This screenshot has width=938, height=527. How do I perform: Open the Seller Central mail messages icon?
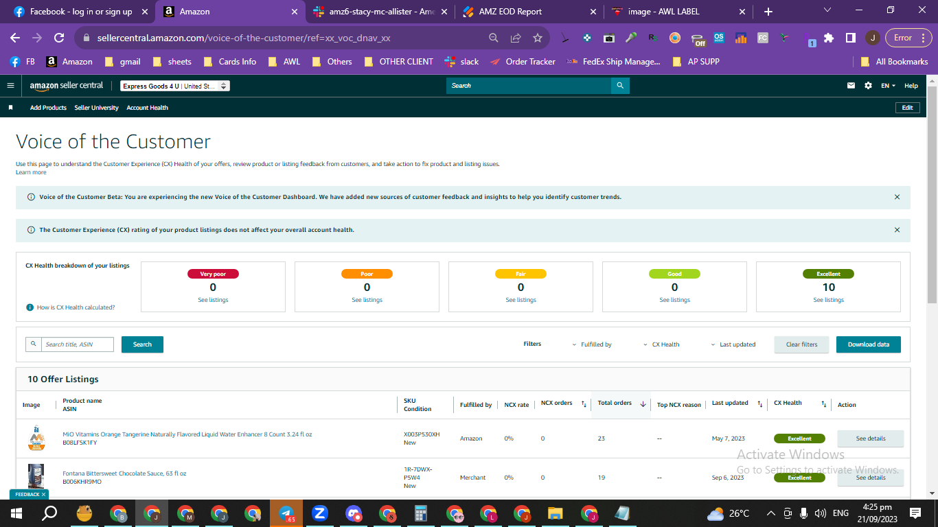click(x=851, y=86)
